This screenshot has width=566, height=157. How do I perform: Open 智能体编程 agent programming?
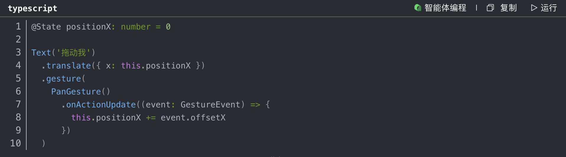tap(445, 8)
